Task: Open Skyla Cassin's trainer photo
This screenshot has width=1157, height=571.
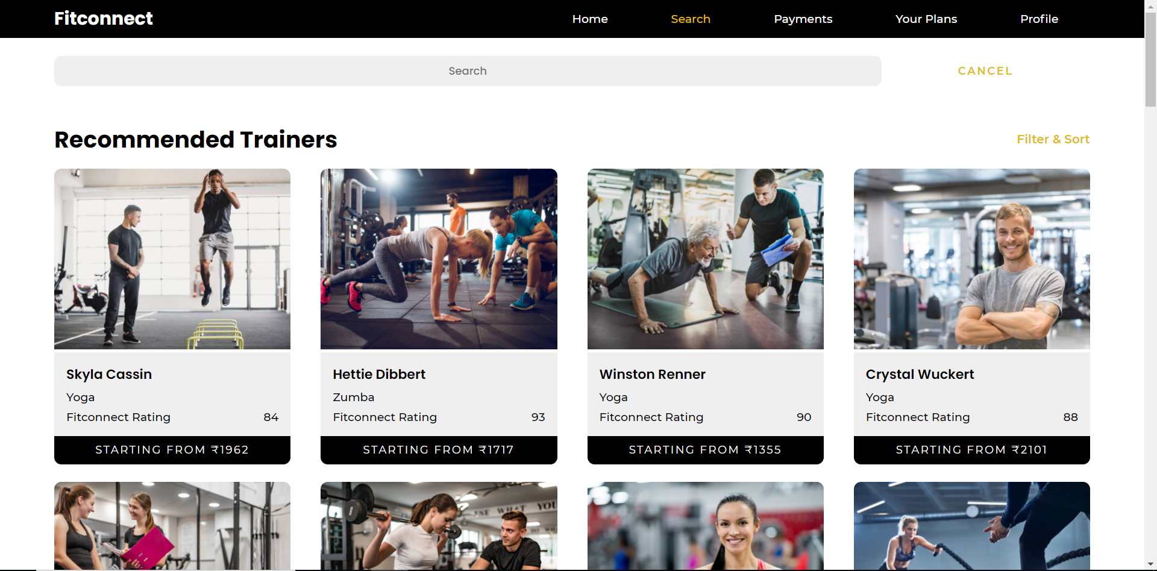Action: pyautogui.click(x=172, y=259)
